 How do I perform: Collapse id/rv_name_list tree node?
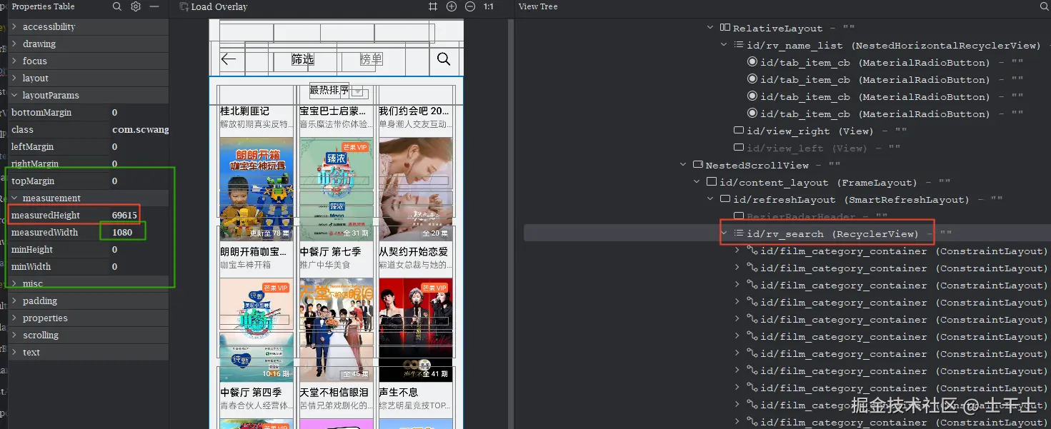point(724,45)
